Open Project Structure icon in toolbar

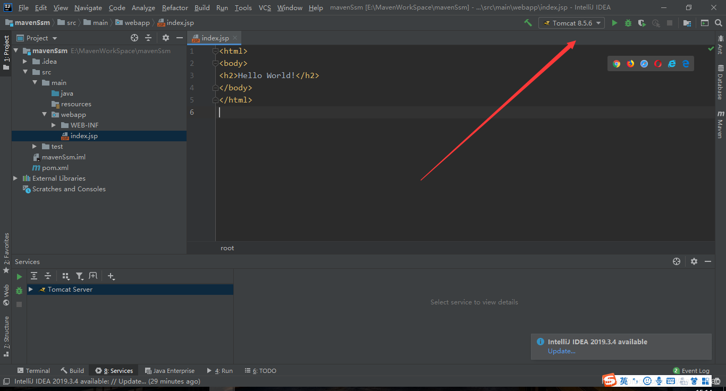[x=687, y=23]
